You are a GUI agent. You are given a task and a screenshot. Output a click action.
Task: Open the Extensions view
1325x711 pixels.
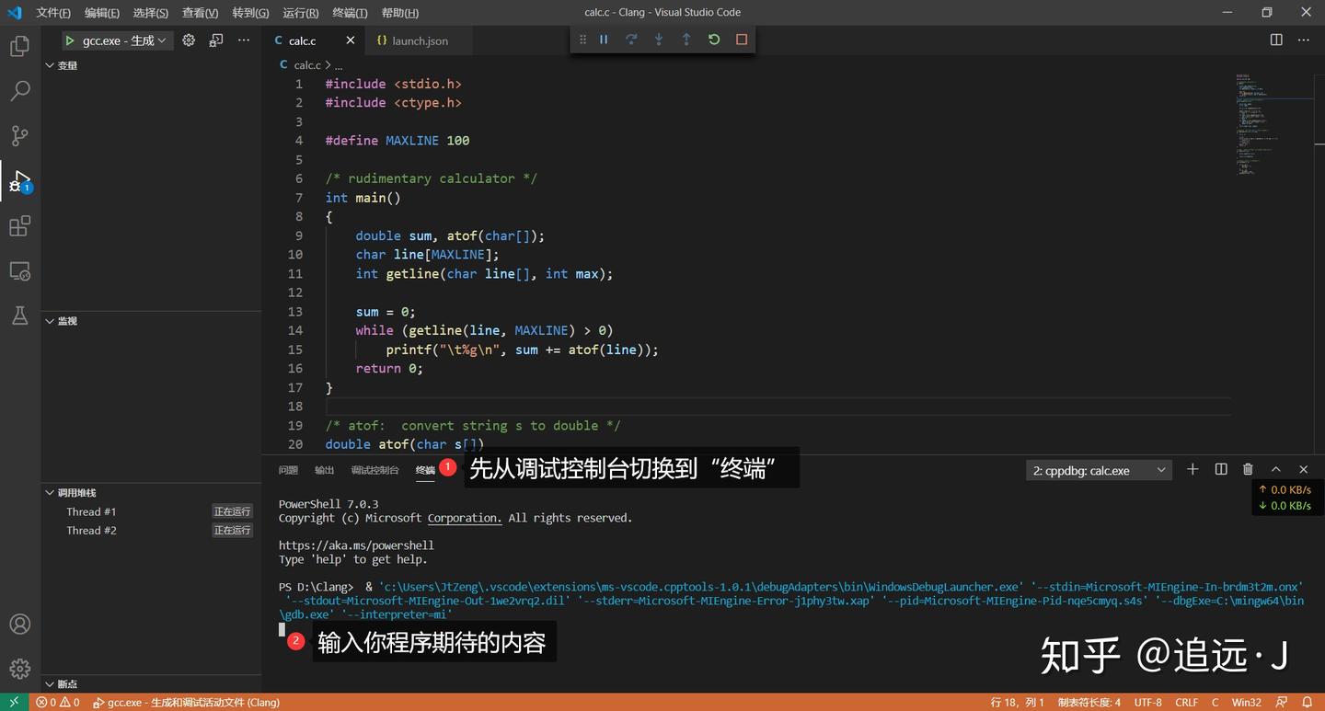pos(20,225)
